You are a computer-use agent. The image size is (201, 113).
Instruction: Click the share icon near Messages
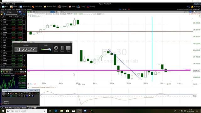[x=188, y=7]
